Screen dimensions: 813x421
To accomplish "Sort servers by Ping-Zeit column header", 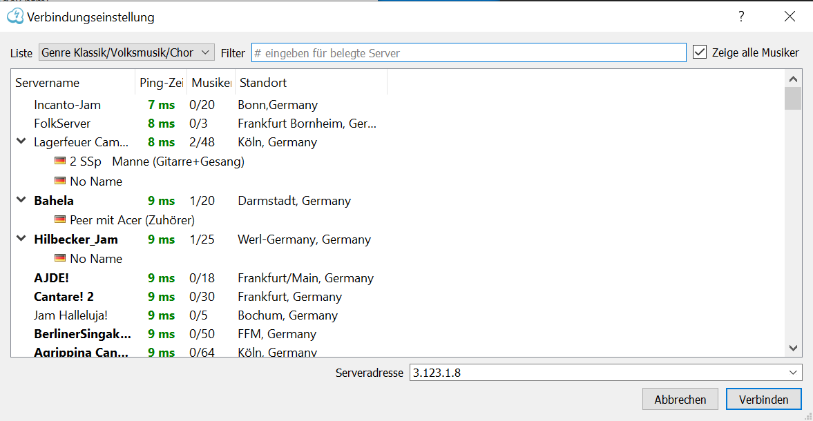I will coord(160,83).
